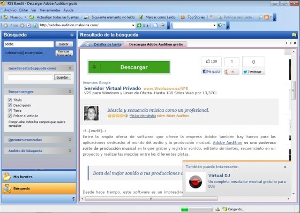Open the Virtual DJ title link

pyautogui.click(x=219, y=176)
